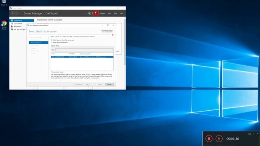The height and width of the screenshot is (146, 260).
Task: Open the Help menu
Action: (x=121, y=13)
